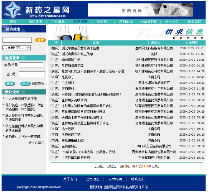
Task: Open listing 丹参酮II A磺酸钠注射液
Action: (92, 94)
